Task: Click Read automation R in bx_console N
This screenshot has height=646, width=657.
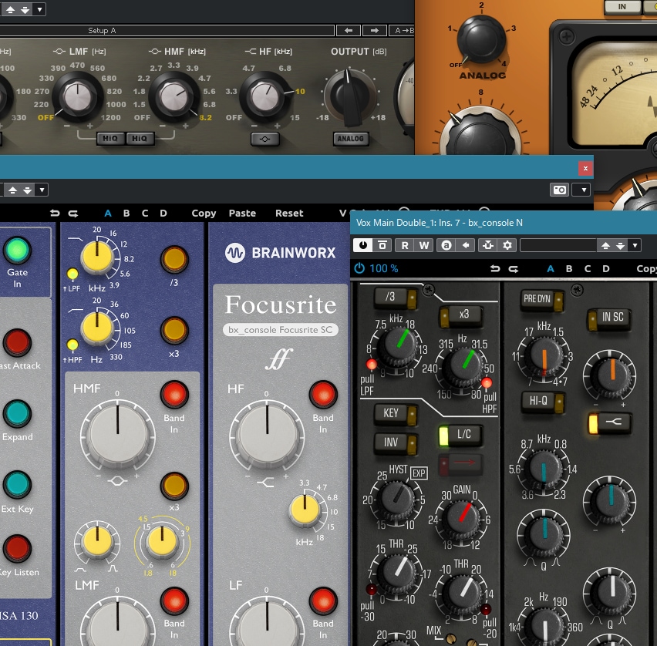Action: (405, 245)
